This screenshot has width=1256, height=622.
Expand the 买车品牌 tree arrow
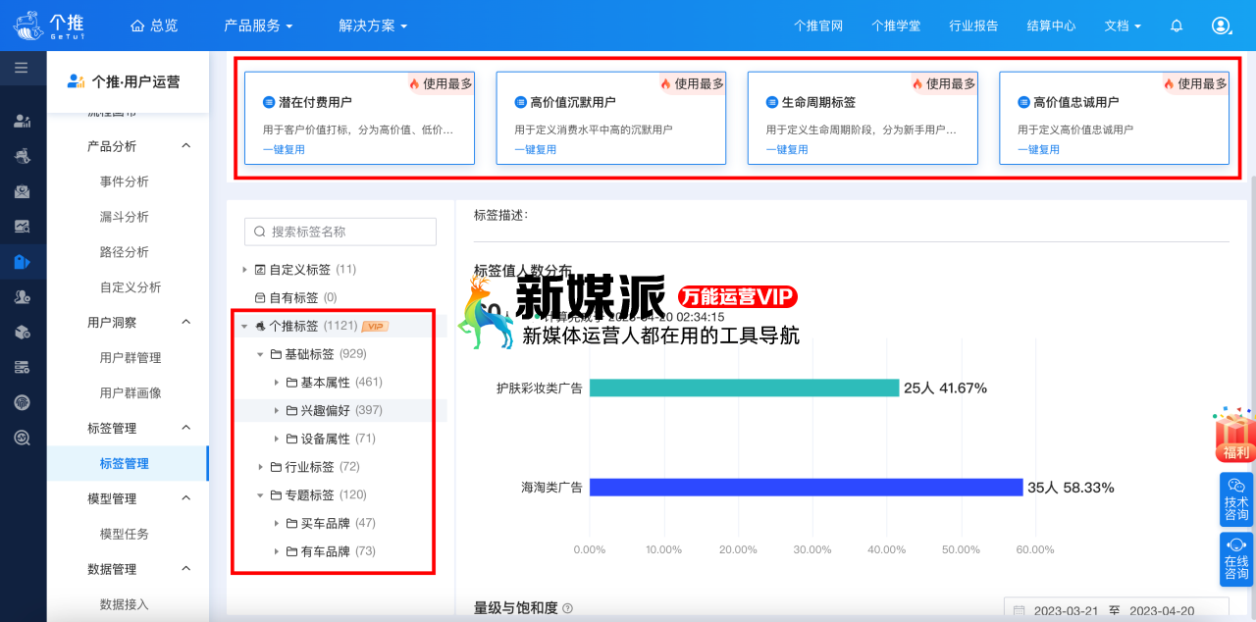click(x=276, y=524)
